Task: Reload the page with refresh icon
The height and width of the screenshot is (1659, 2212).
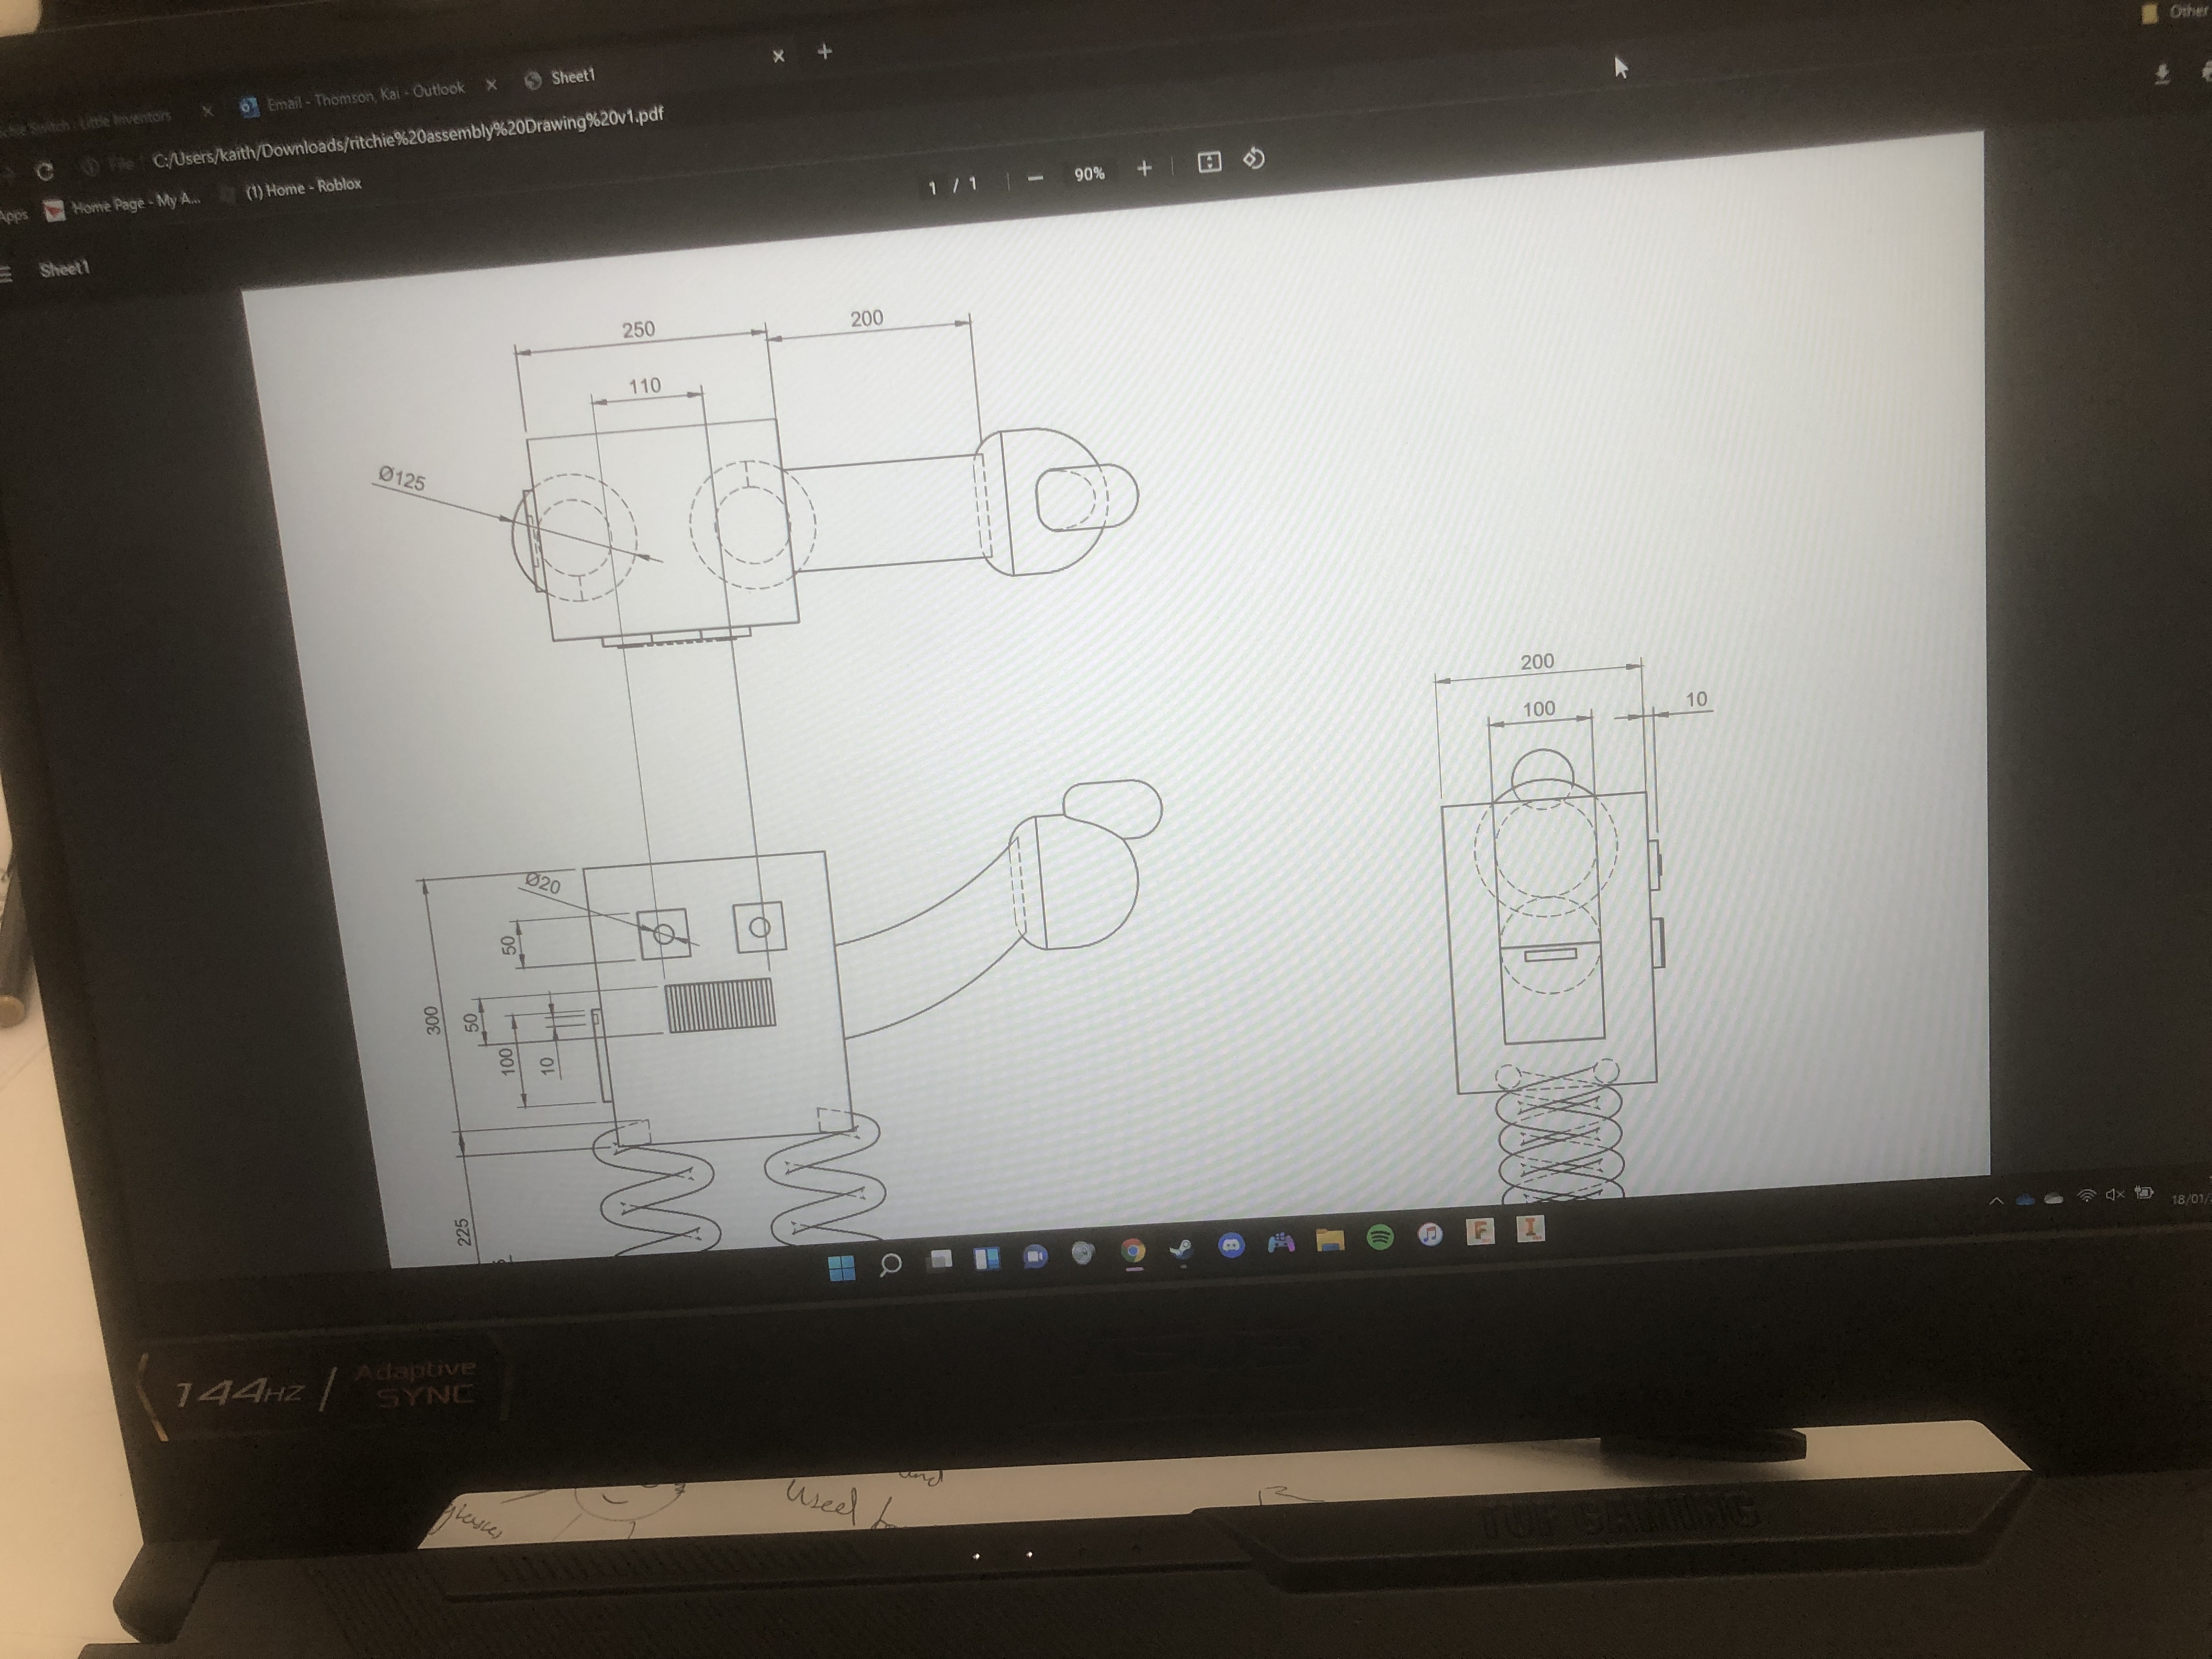Action: pos(44,171)
